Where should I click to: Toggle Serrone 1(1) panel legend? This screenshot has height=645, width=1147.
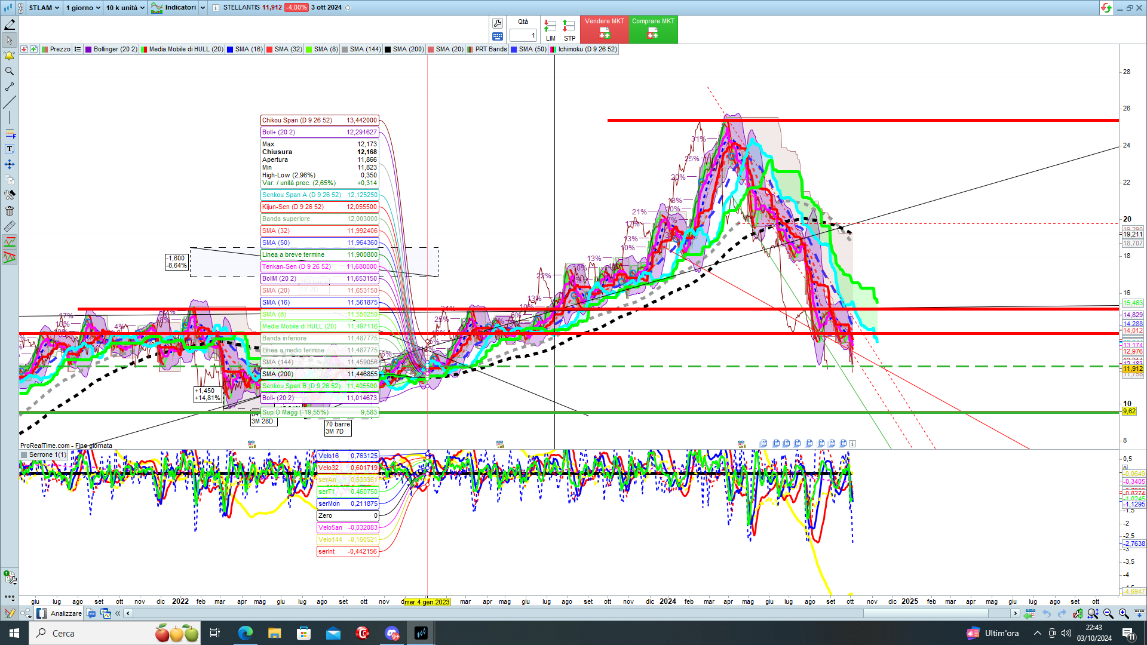click(43, 455)
